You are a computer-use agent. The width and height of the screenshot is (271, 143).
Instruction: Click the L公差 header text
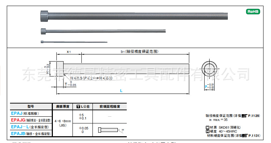tap(85, 107)
